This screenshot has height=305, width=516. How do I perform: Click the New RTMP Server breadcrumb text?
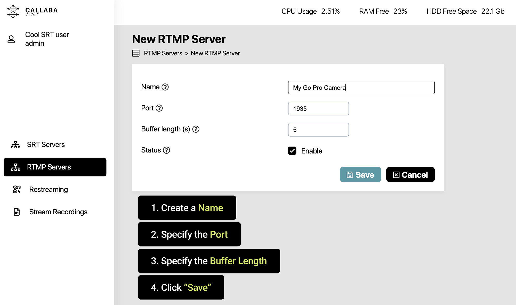point(215,53)
